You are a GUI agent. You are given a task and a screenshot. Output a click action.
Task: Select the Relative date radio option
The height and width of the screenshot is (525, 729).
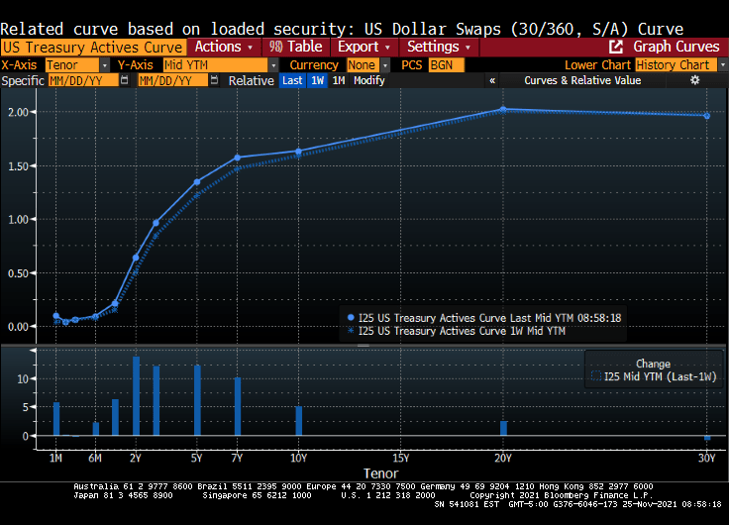[251, 80]
